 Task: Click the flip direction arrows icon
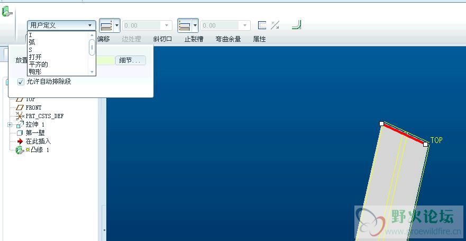275,25
